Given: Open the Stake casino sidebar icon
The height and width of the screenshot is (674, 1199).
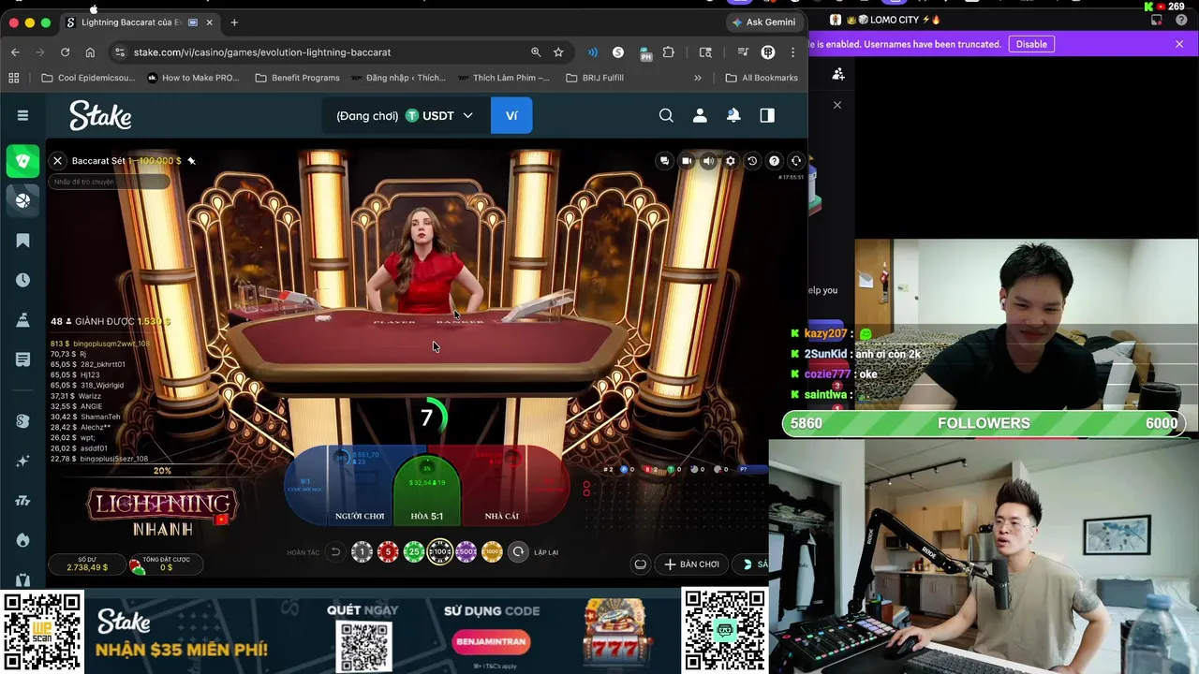Looking at the screenshot, I should (22, 161).
